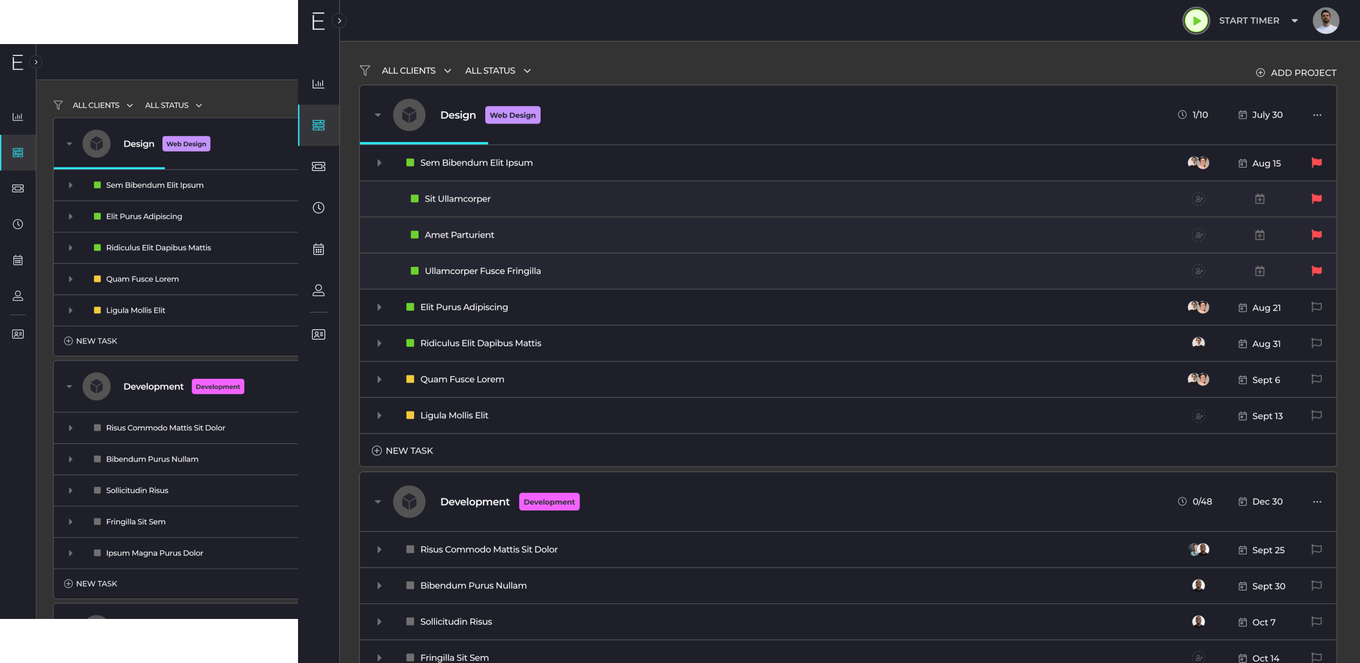
Task: Open the reports bar-chart icon in right sidebar
Action: click(318, 84)
